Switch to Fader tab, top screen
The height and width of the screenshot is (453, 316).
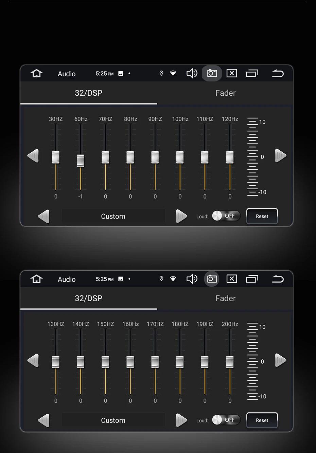(225, 93)
